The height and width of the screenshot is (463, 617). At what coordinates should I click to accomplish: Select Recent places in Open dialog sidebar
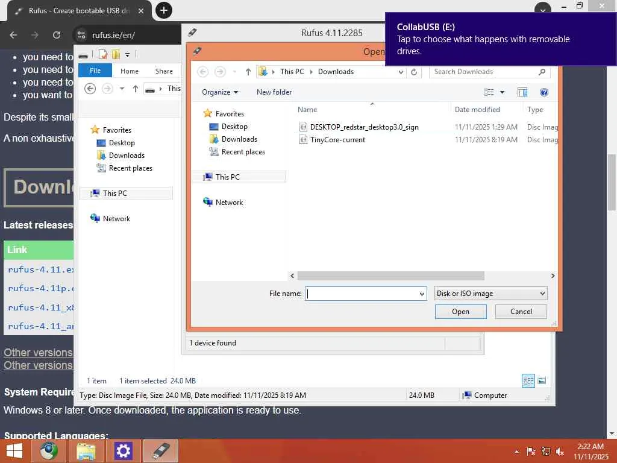click(243, 151)
